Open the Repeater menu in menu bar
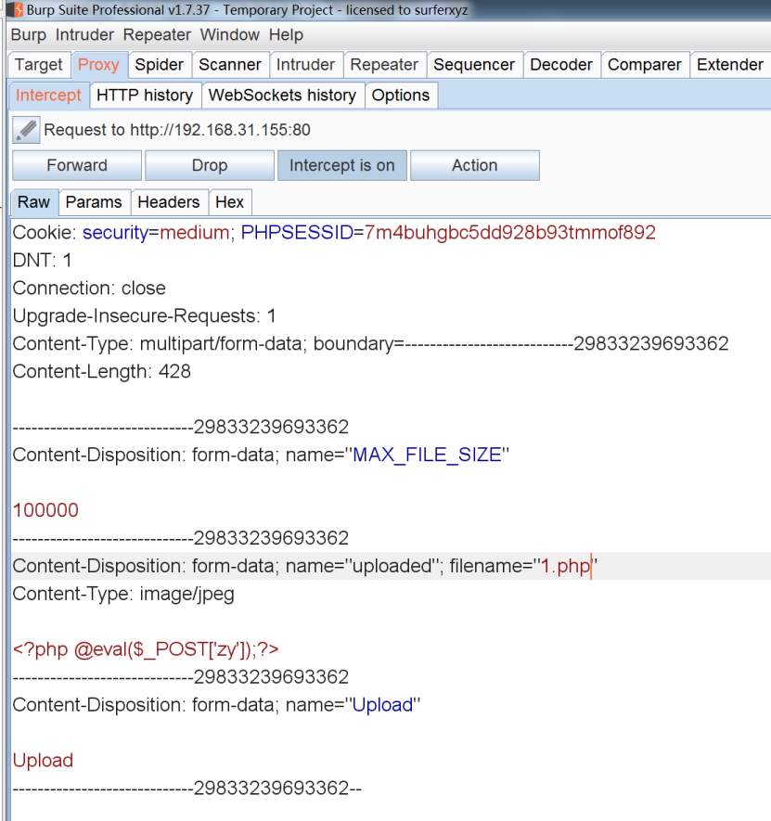771x821 pixels. [157, 34]
